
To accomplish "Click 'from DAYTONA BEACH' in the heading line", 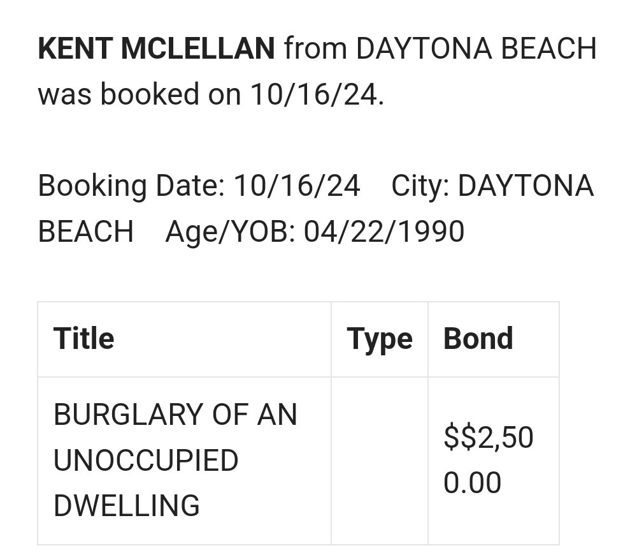I will pos(440,48).
